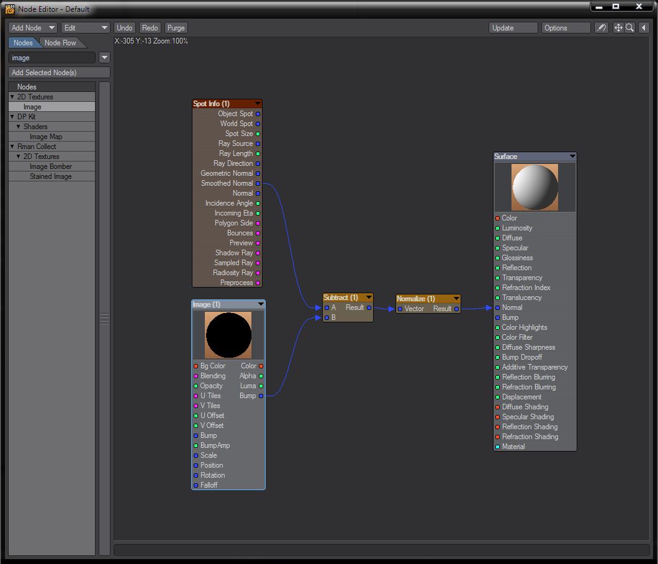Image resolution: width=658 pixels, height=564 pixels.
Task: Click the Spot Info node collapse triangle
Action: click(x=258, y=104)
